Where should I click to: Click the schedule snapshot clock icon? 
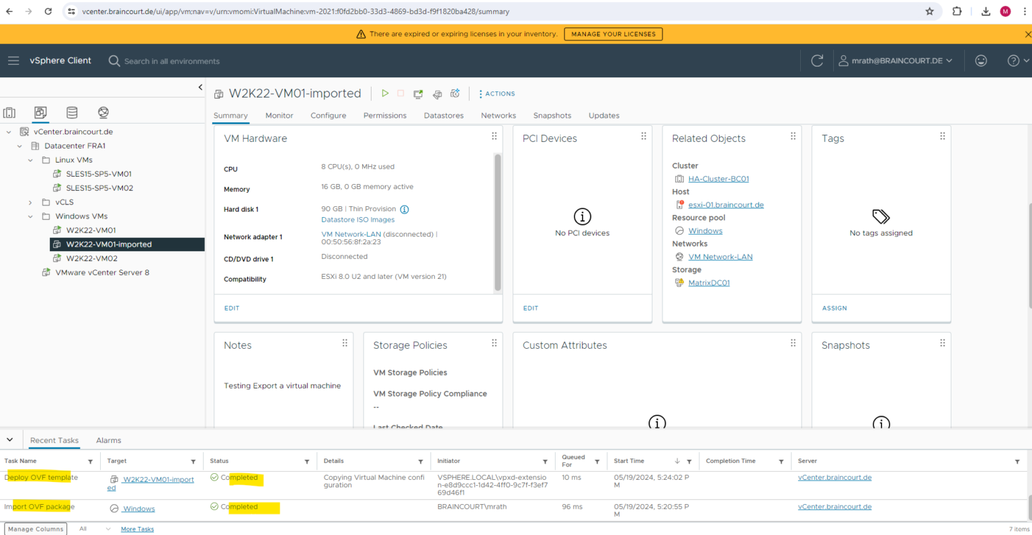coord(455,93)
